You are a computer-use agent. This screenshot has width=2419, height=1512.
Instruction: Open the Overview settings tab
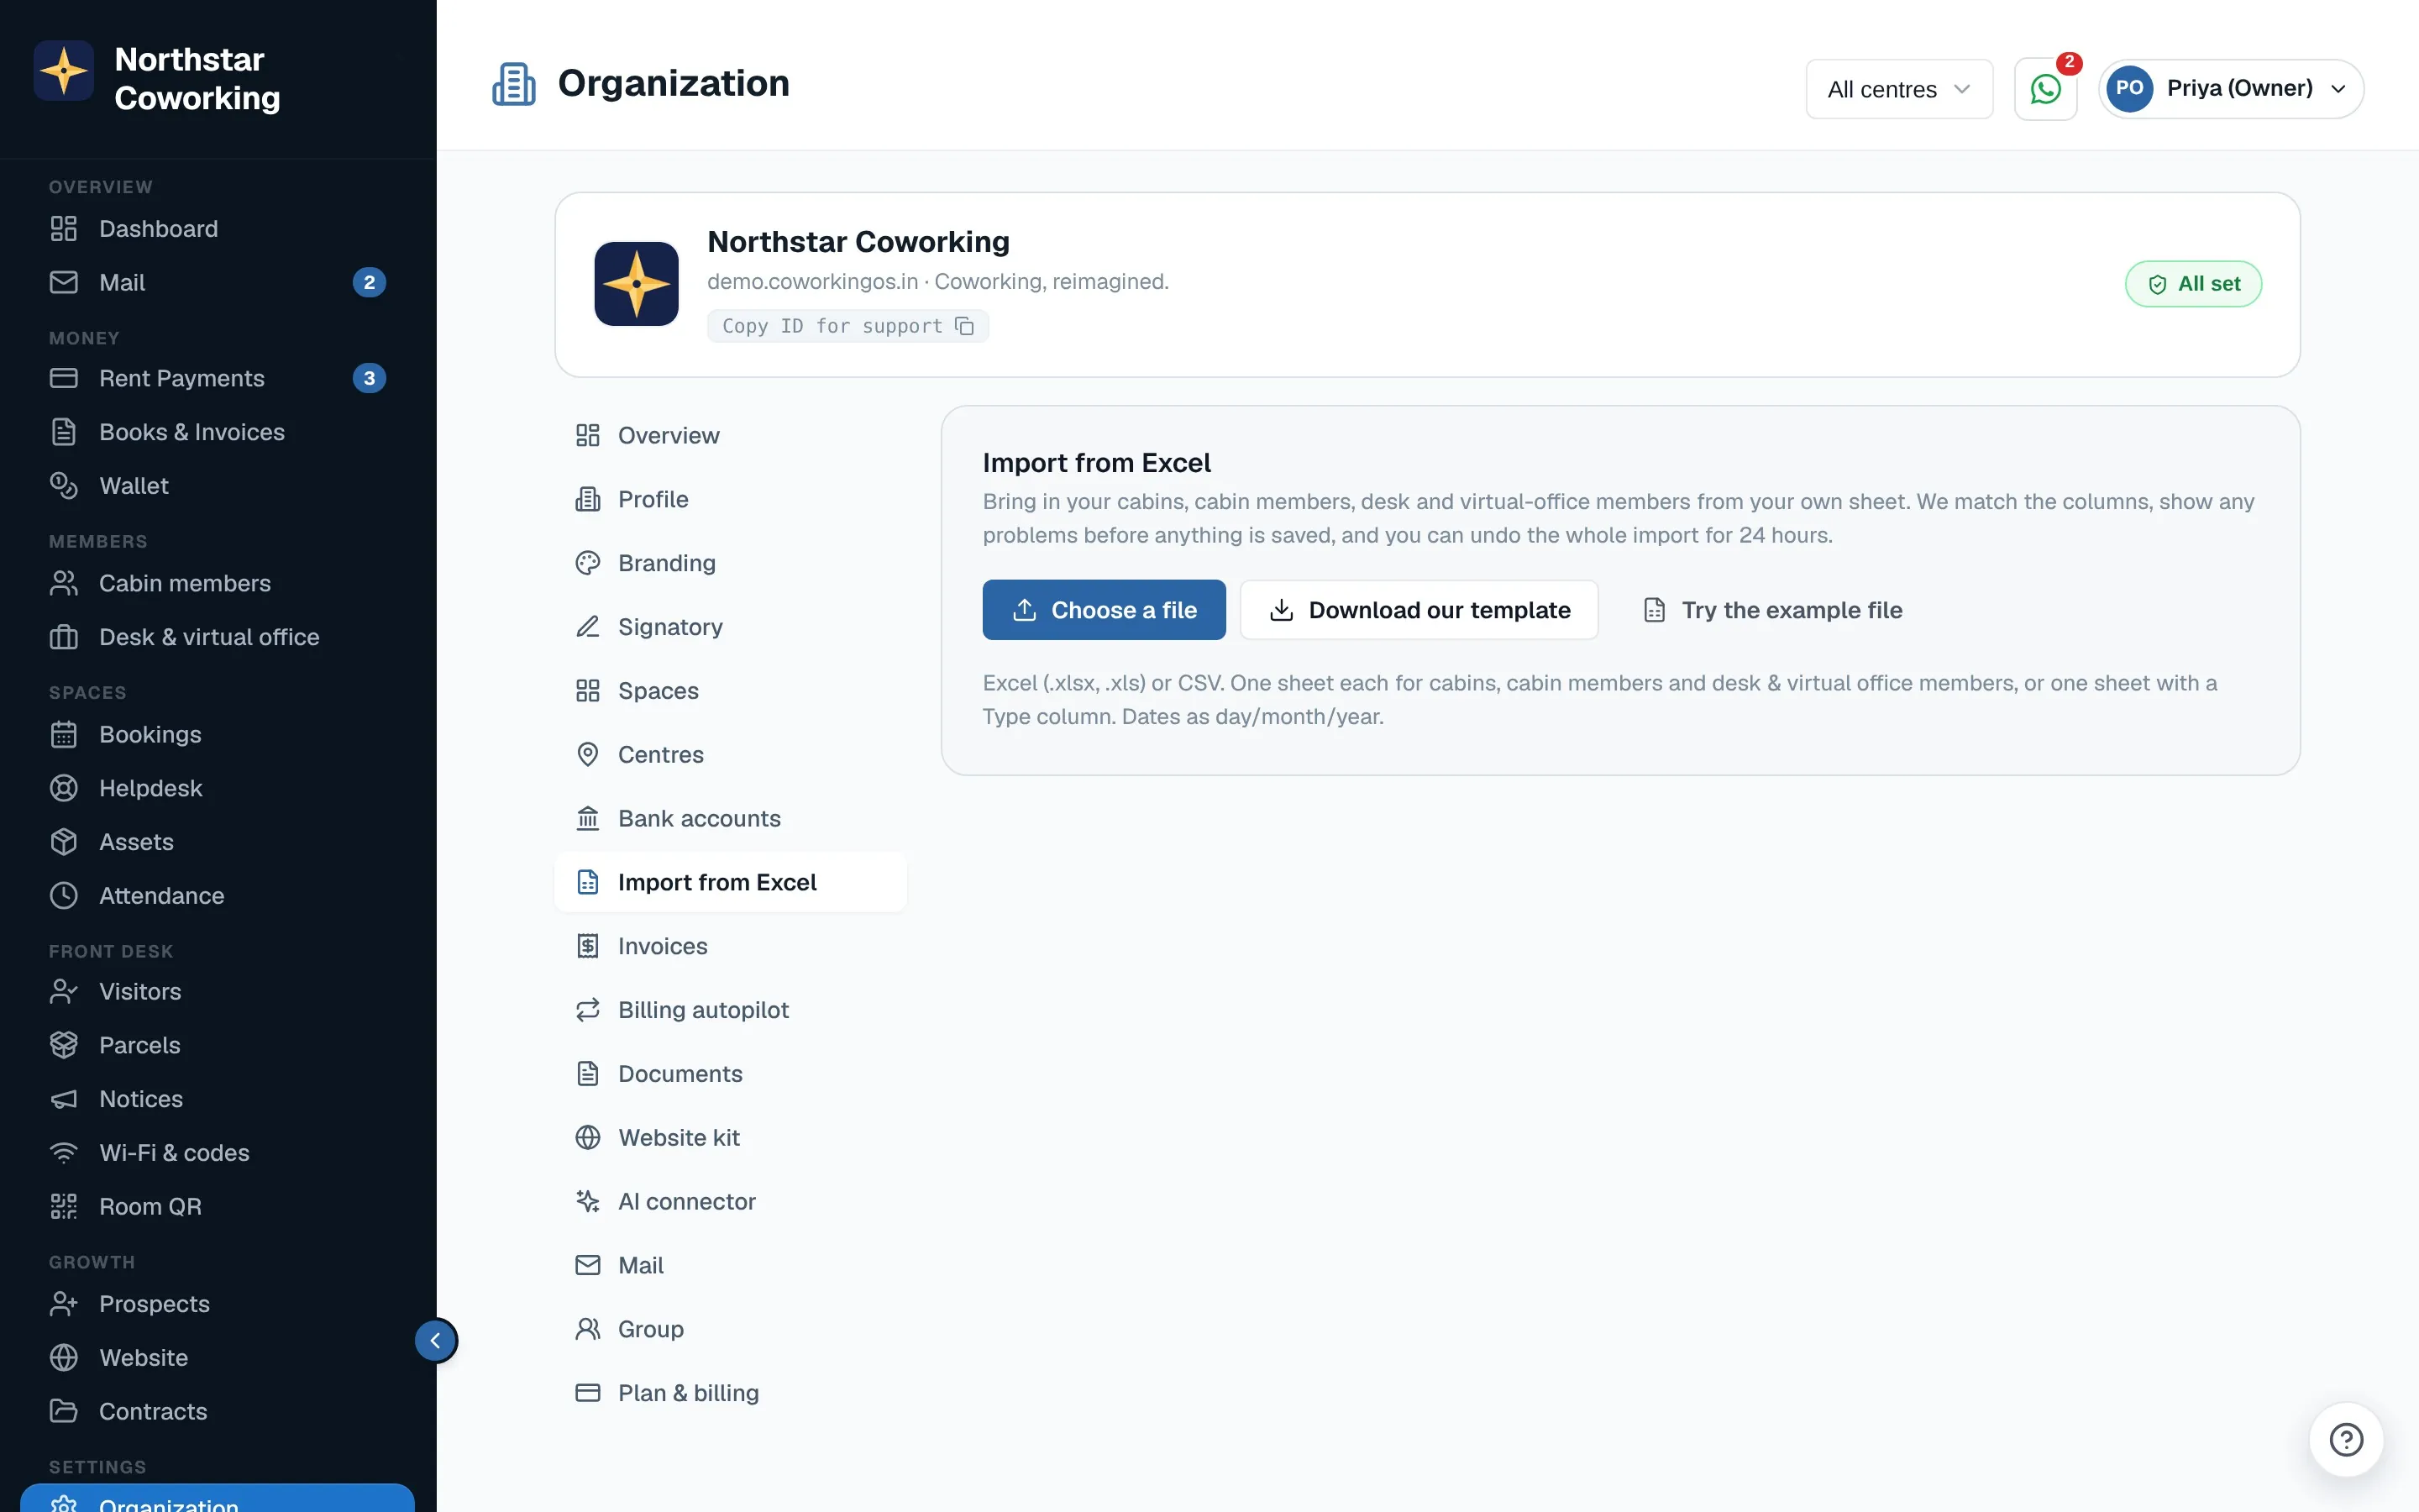[731, 435]
